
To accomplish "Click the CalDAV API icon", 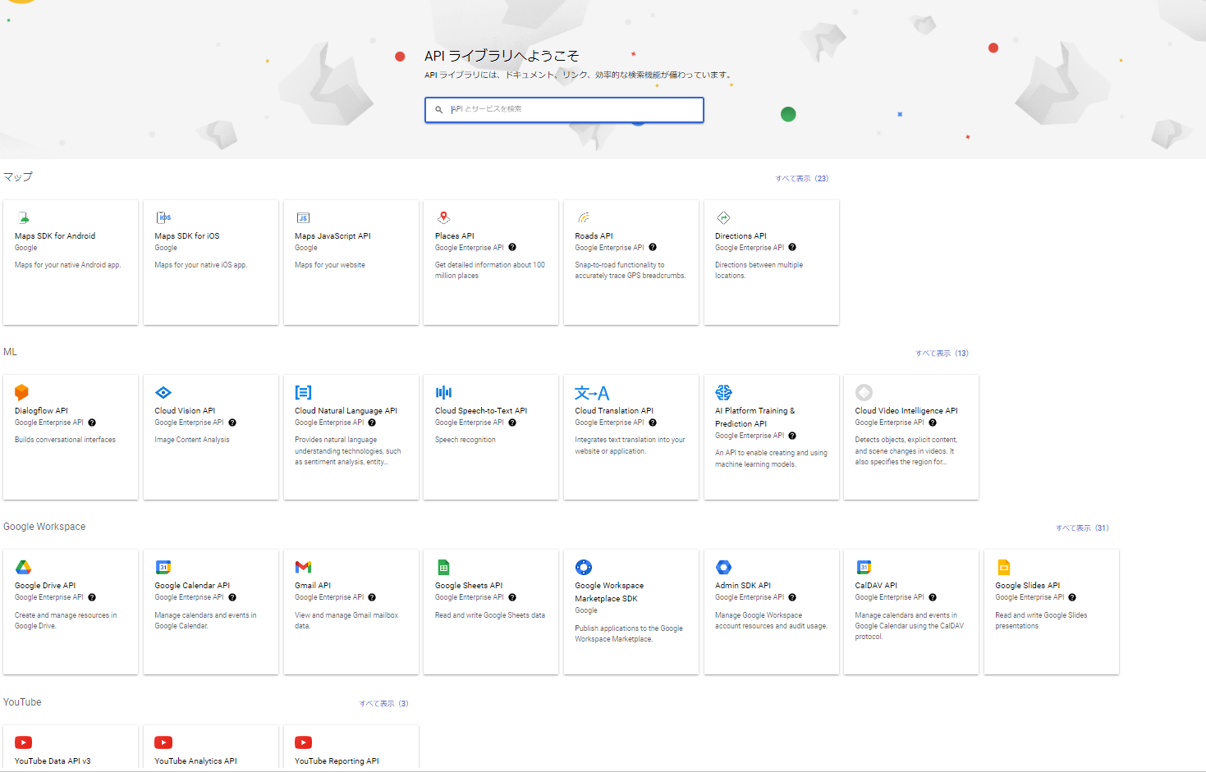I will (864, 567).
